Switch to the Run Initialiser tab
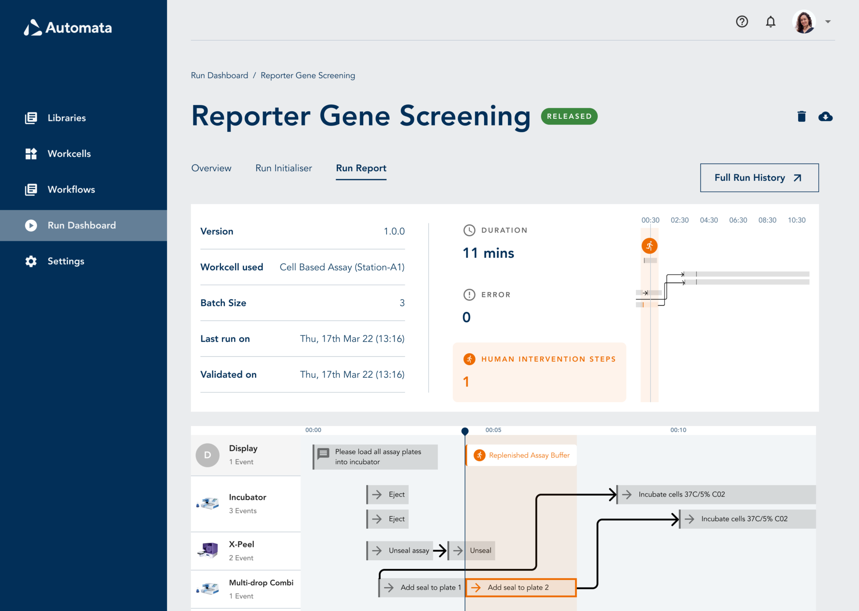This screenshot has width=859, height=611. [x=284, y=168]
